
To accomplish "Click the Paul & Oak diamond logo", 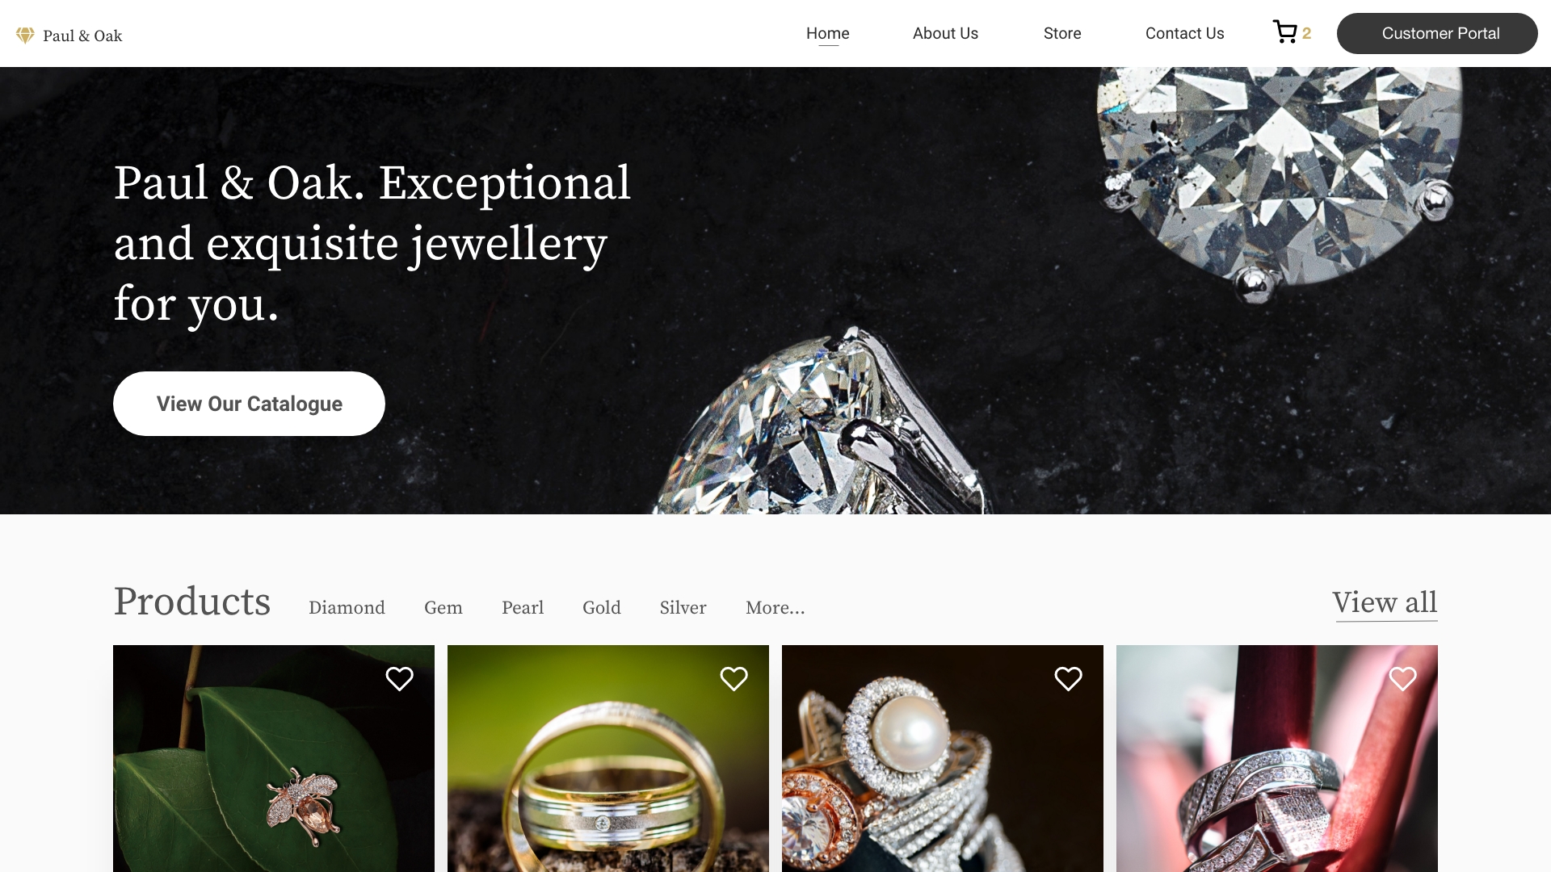I will coord(25,35).
